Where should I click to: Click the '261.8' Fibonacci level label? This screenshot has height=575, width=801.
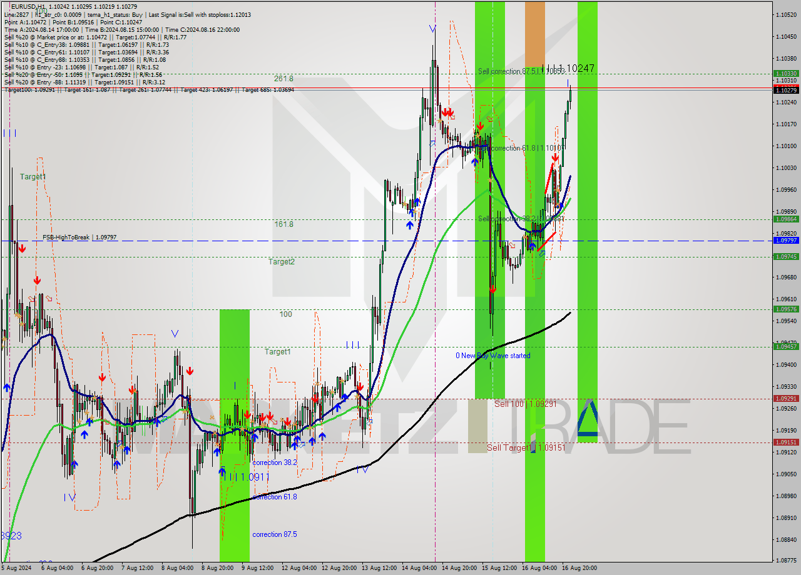[283, 79]
